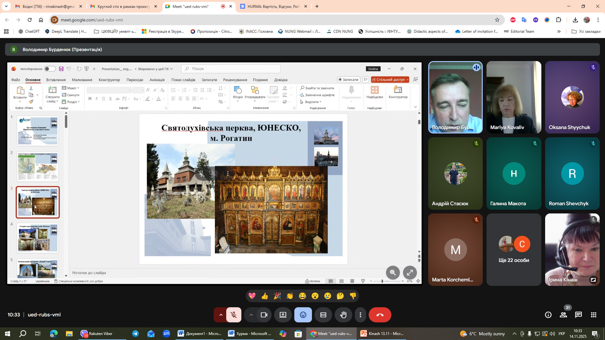Turn on captions in Meet
This screenshot has height=340, width=605.
click(323, 315)
